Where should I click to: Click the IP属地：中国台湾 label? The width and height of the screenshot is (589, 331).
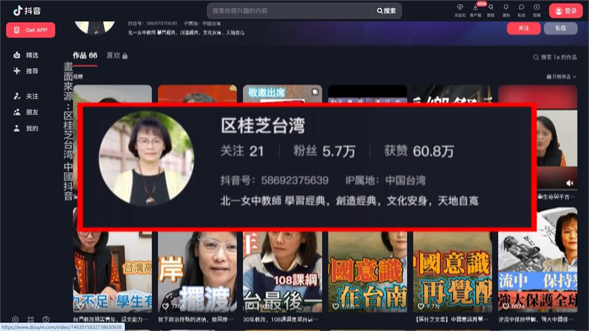pos(385,180)
